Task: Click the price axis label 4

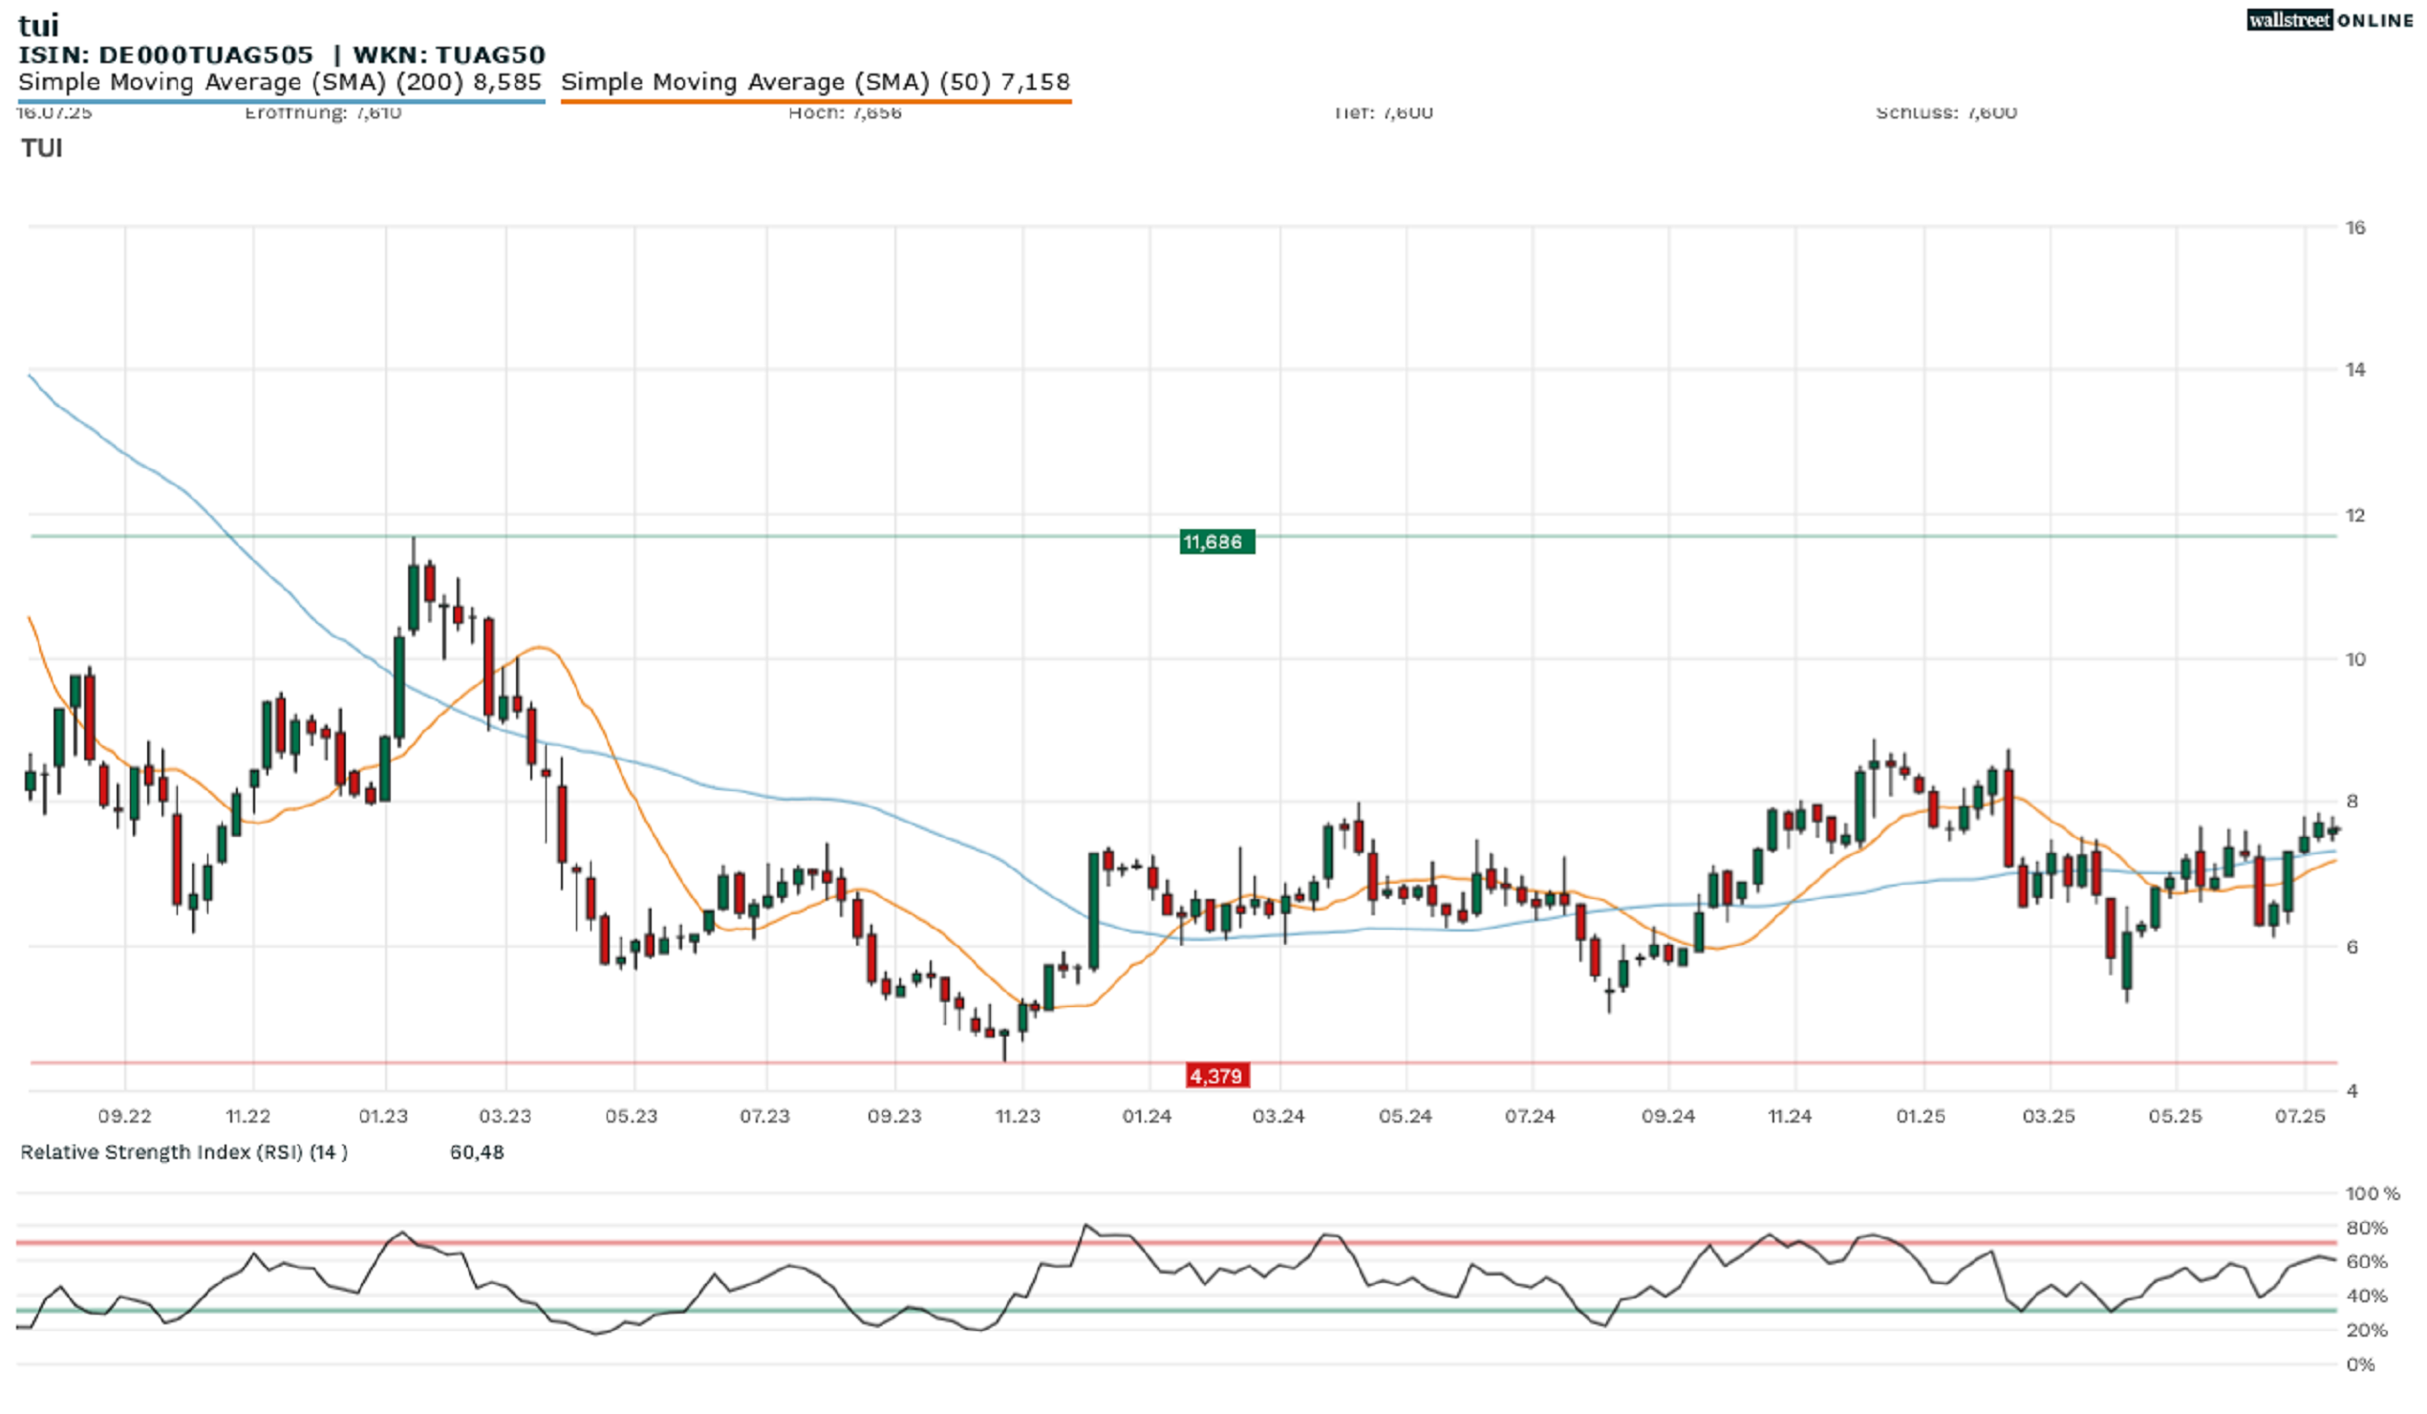Action: (2352, 1092)
